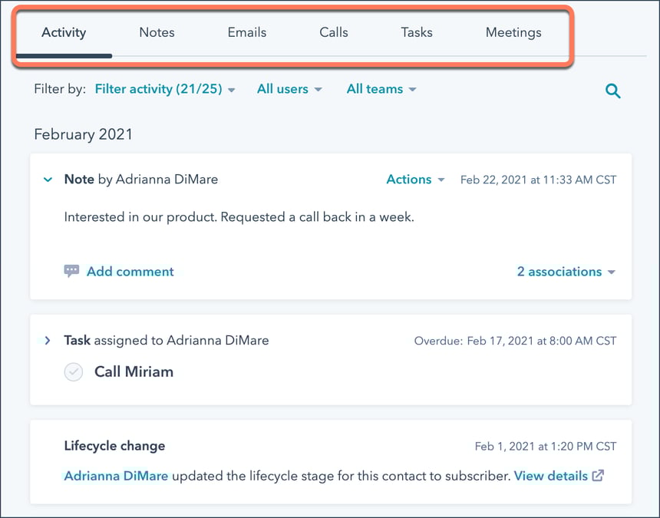Viewport: 660px width, 518px height.
Task: Open the Calls tab
Action: pos(334,32)
